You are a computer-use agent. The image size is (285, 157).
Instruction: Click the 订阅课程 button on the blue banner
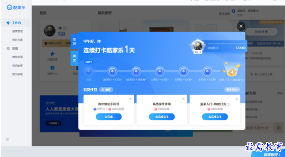54,123
